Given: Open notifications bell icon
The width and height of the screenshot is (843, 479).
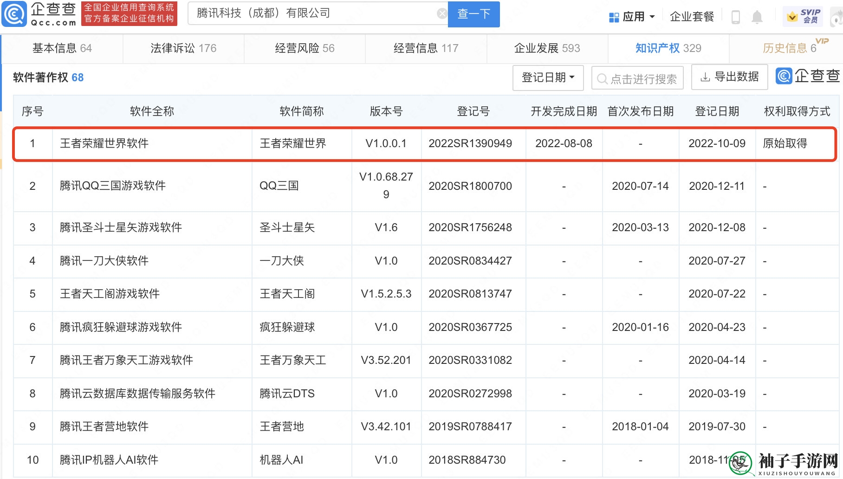Looking at the screenshot, I should pos(757,17).
